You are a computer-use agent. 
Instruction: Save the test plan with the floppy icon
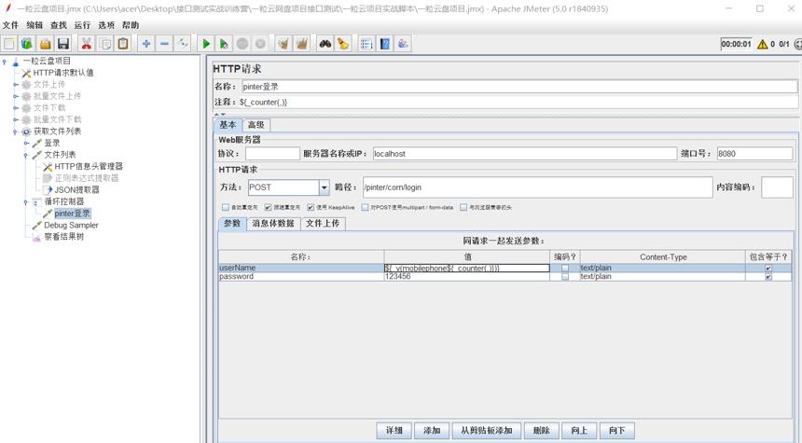pos(63,44)
